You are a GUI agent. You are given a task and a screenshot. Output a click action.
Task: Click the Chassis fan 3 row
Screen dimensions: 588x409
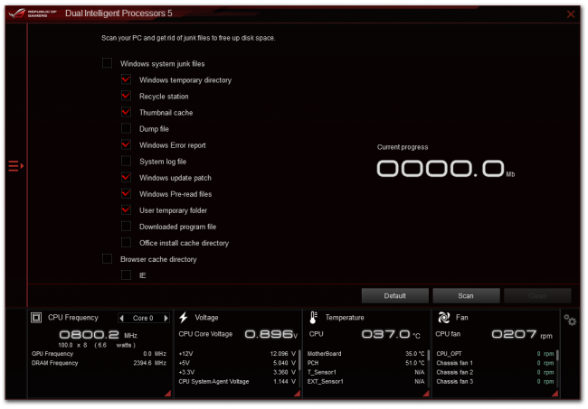click(x=495, y=382)
